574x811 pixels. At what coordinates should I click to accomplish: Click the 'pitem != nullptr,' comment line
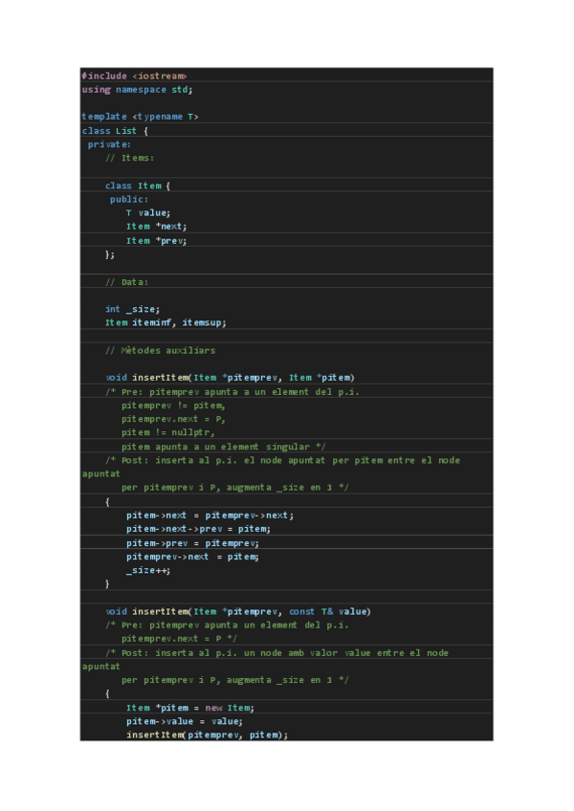pyautogui.click(x=169, y=433)
